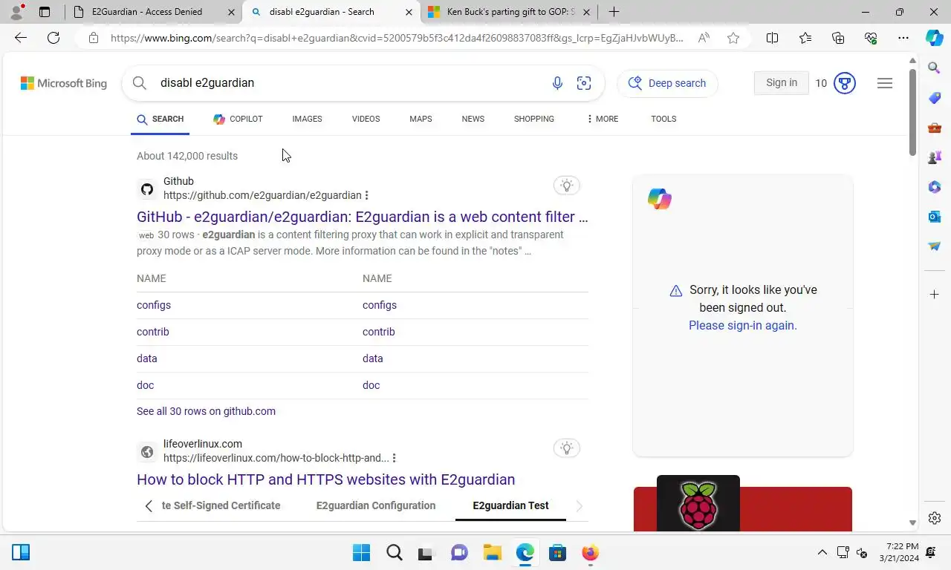The height and width of the screenshot is (570, 951).
Task: Open the Collections icon
Action: (x=838, y=38)
